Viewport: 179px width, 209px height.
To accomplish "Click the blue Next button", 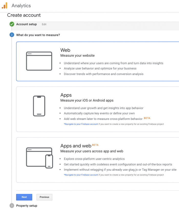I will click(24, 197).
